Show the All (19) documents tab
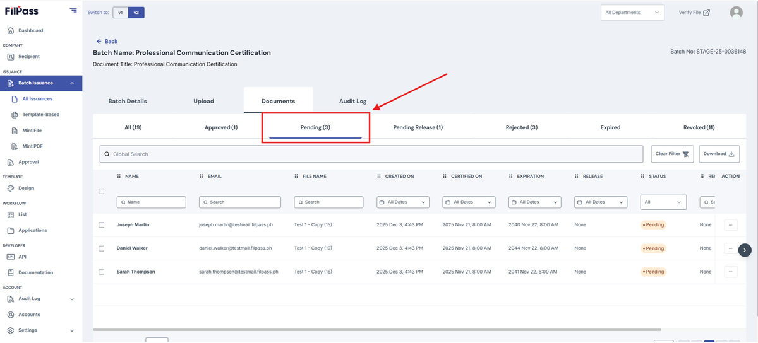This screenshot has height=343, width=758. (133, 127)
